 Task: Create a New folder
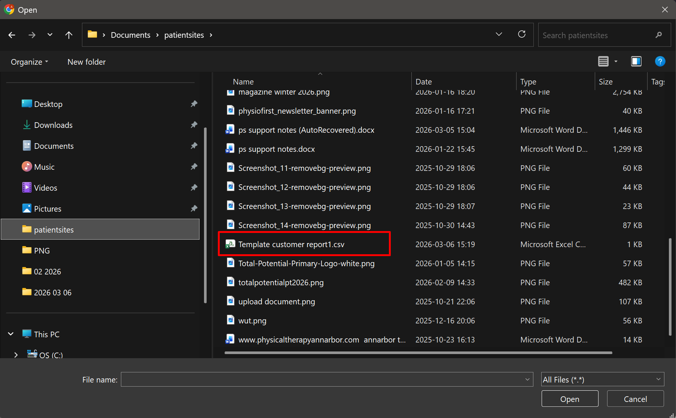coord(86,62)
